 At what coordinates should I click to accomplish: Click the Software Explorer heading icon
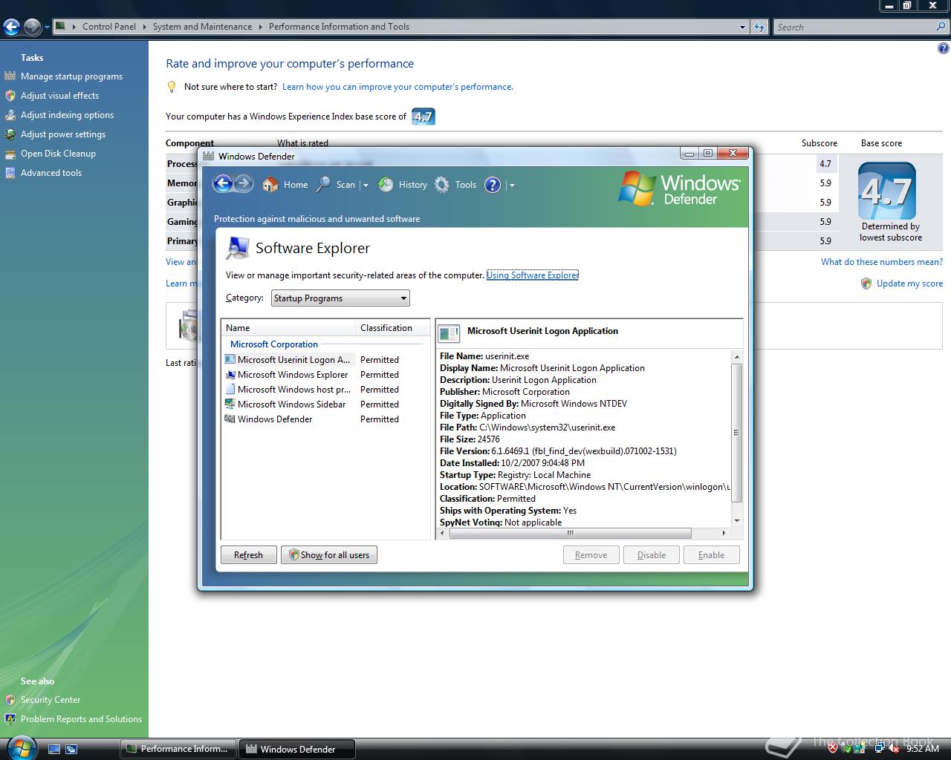[x=238, y=248]
